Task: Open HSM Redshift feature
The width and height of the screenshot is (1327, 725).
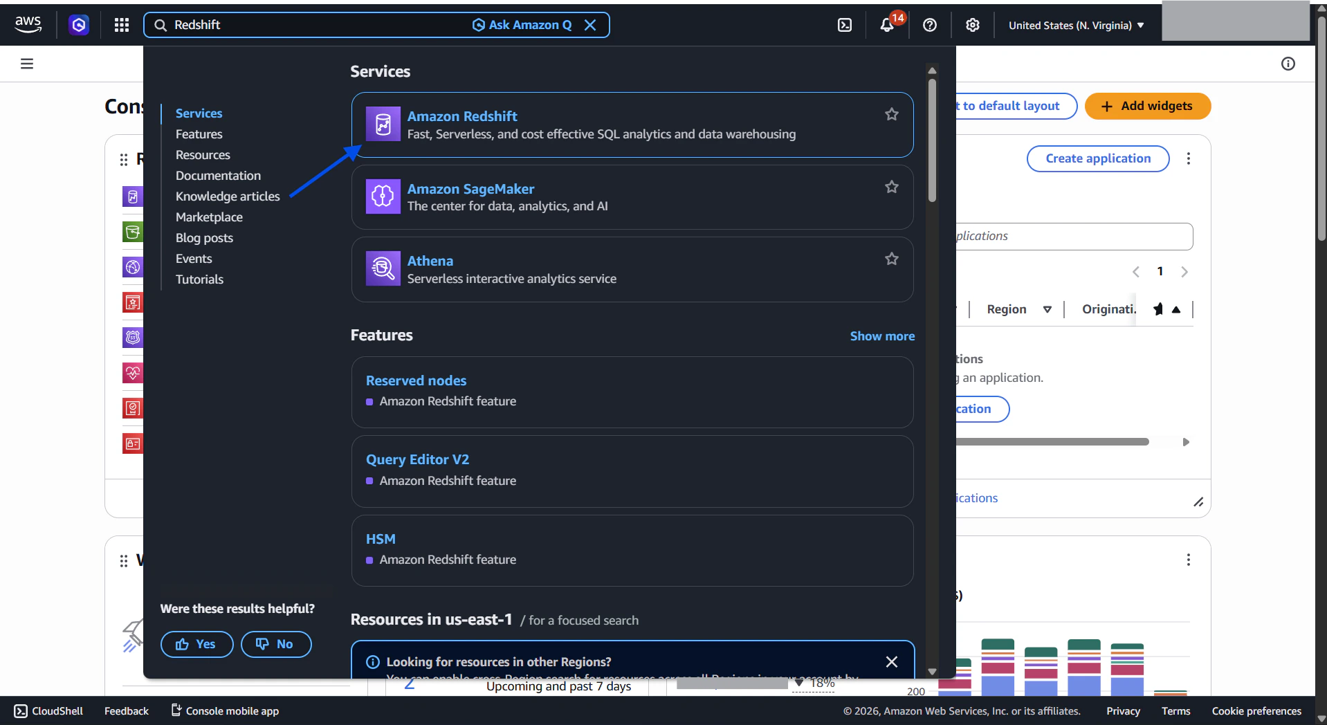Action: click(x=381, y=539)
